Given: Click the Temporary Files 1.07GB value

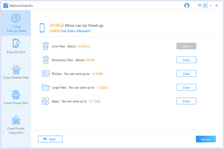Looking at the screenshot, I should (x=90, y=60).
